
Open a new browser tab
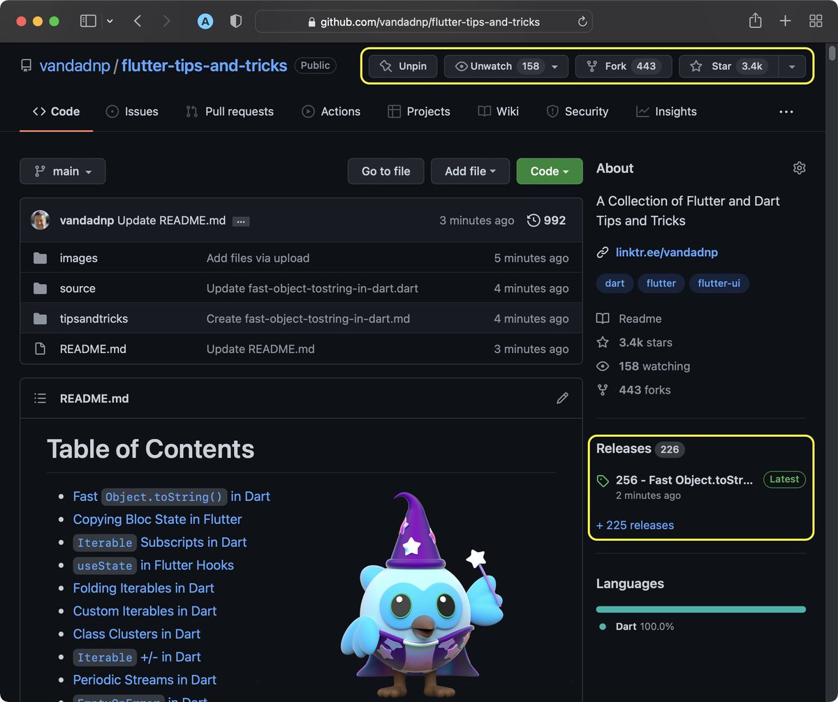click(x=785, y=22)
